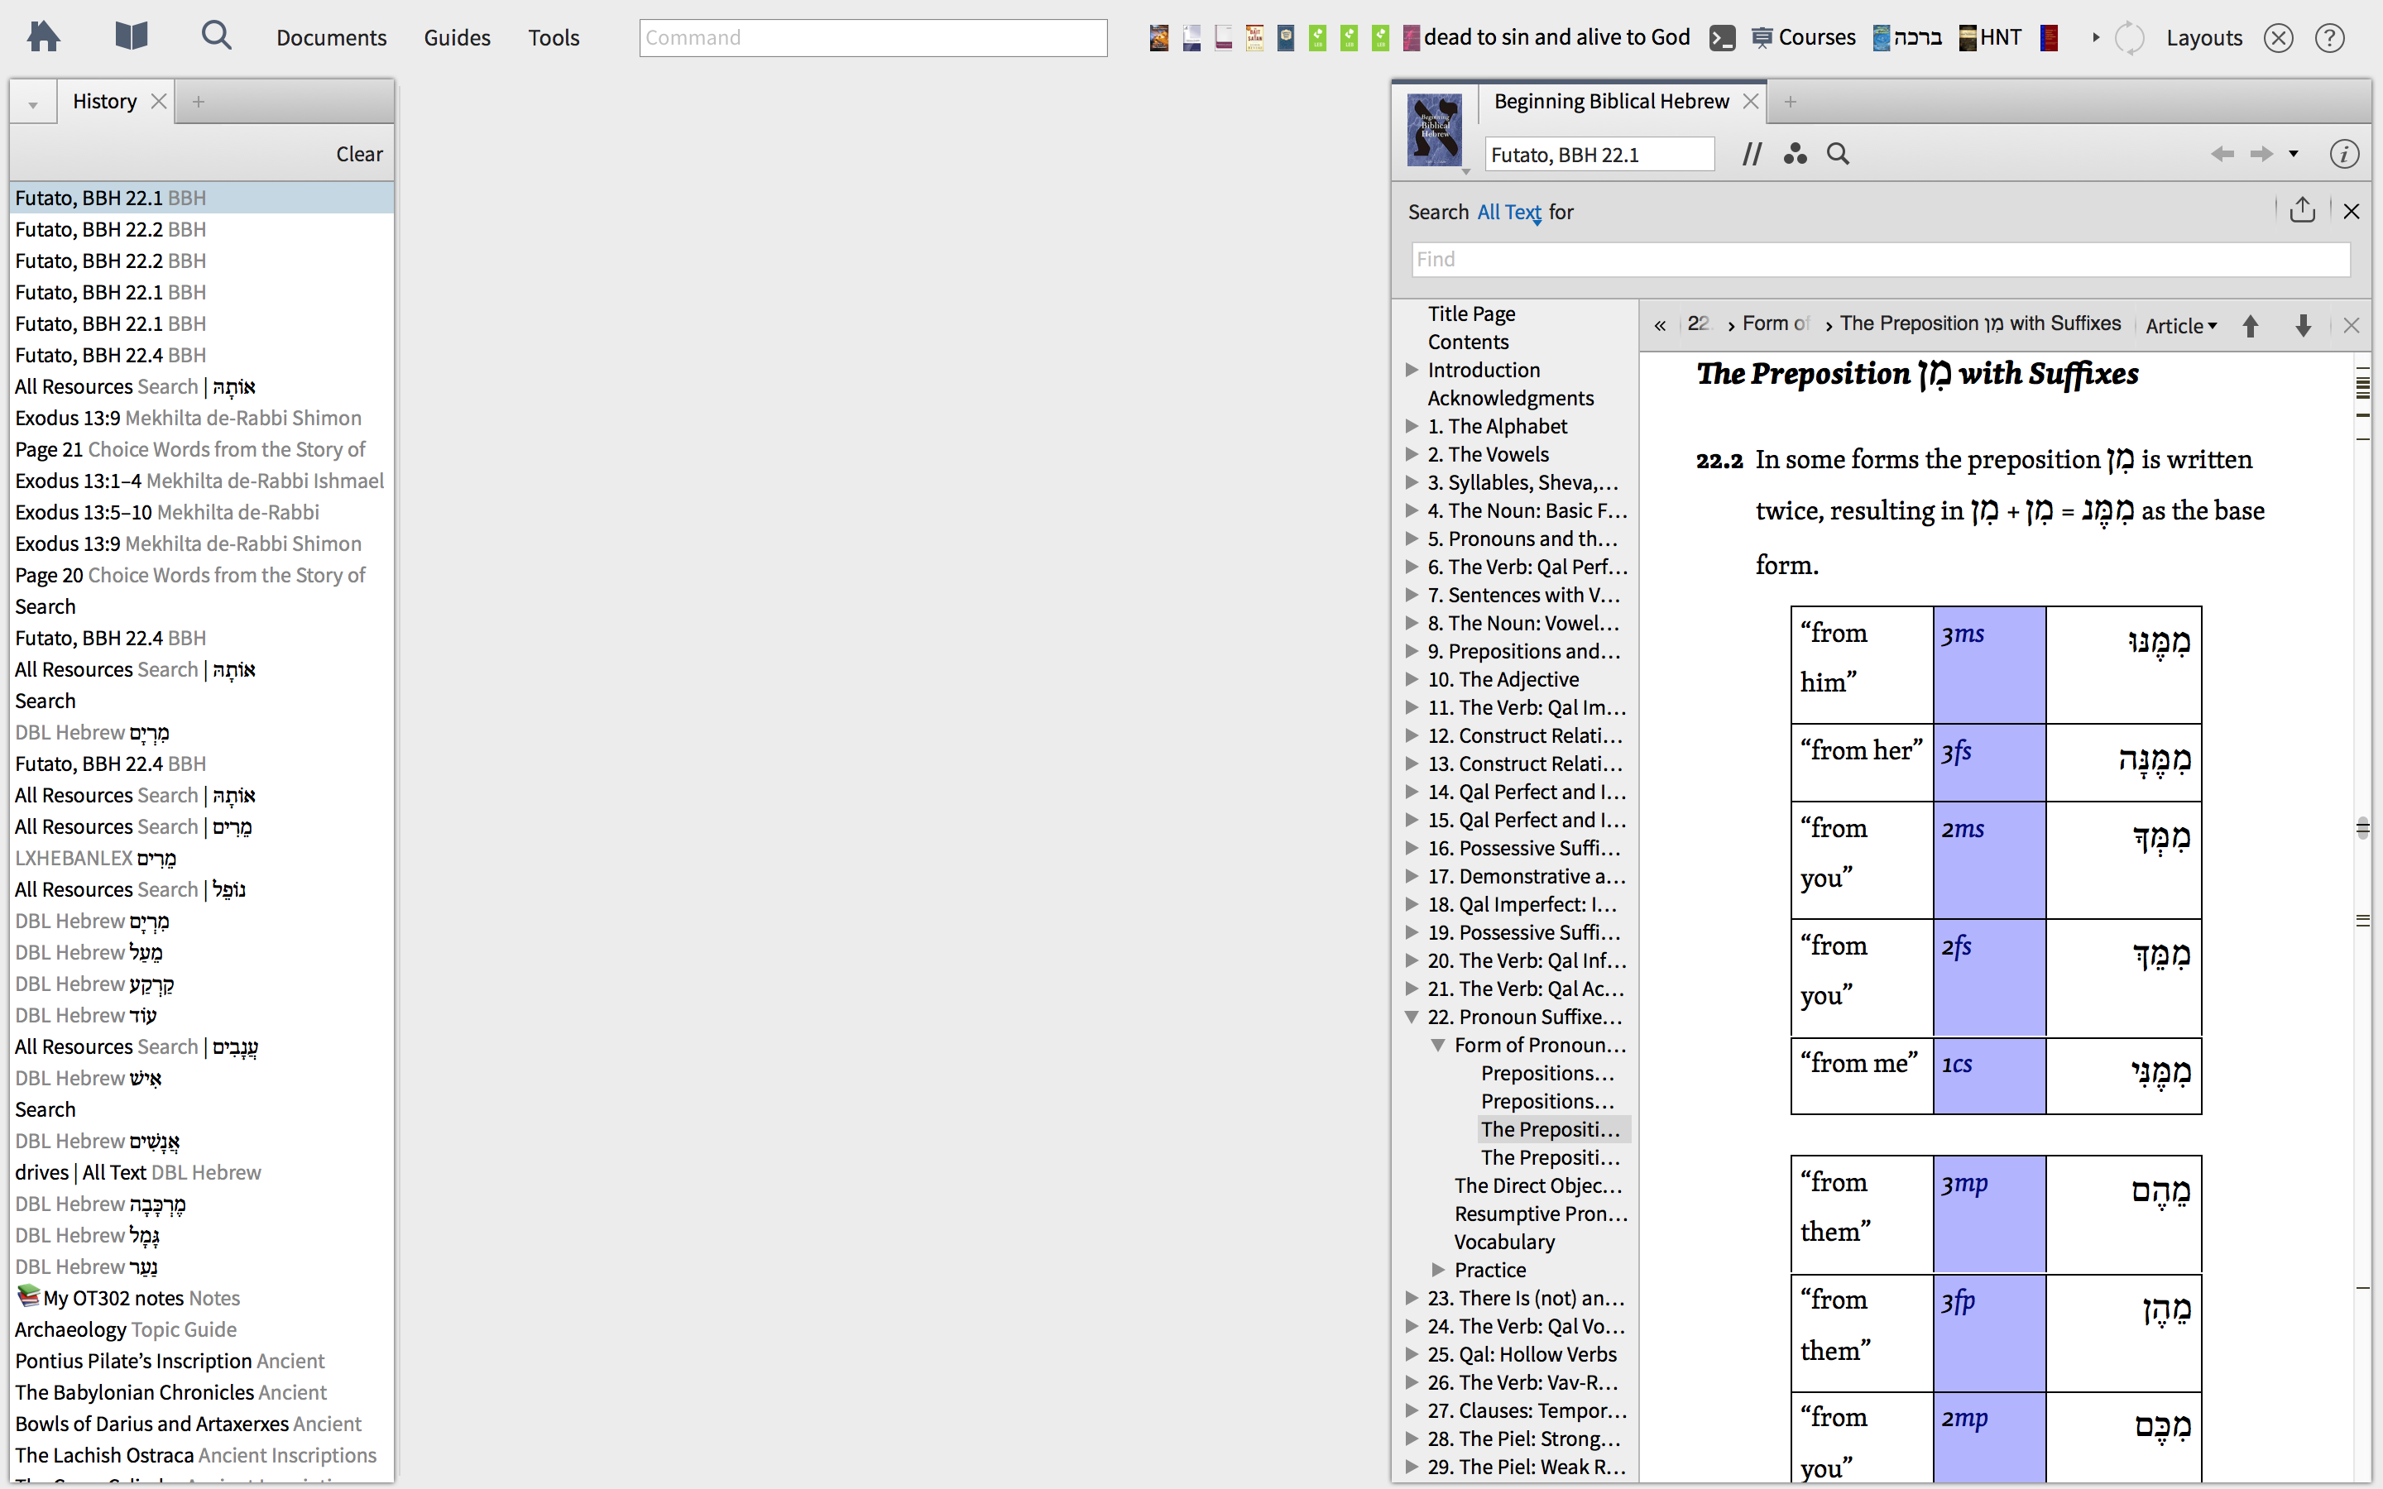2383x1489 pixels.
Task: Toggle parallel resources icon in BBH panel
Action: click(x=1751, y=155)
